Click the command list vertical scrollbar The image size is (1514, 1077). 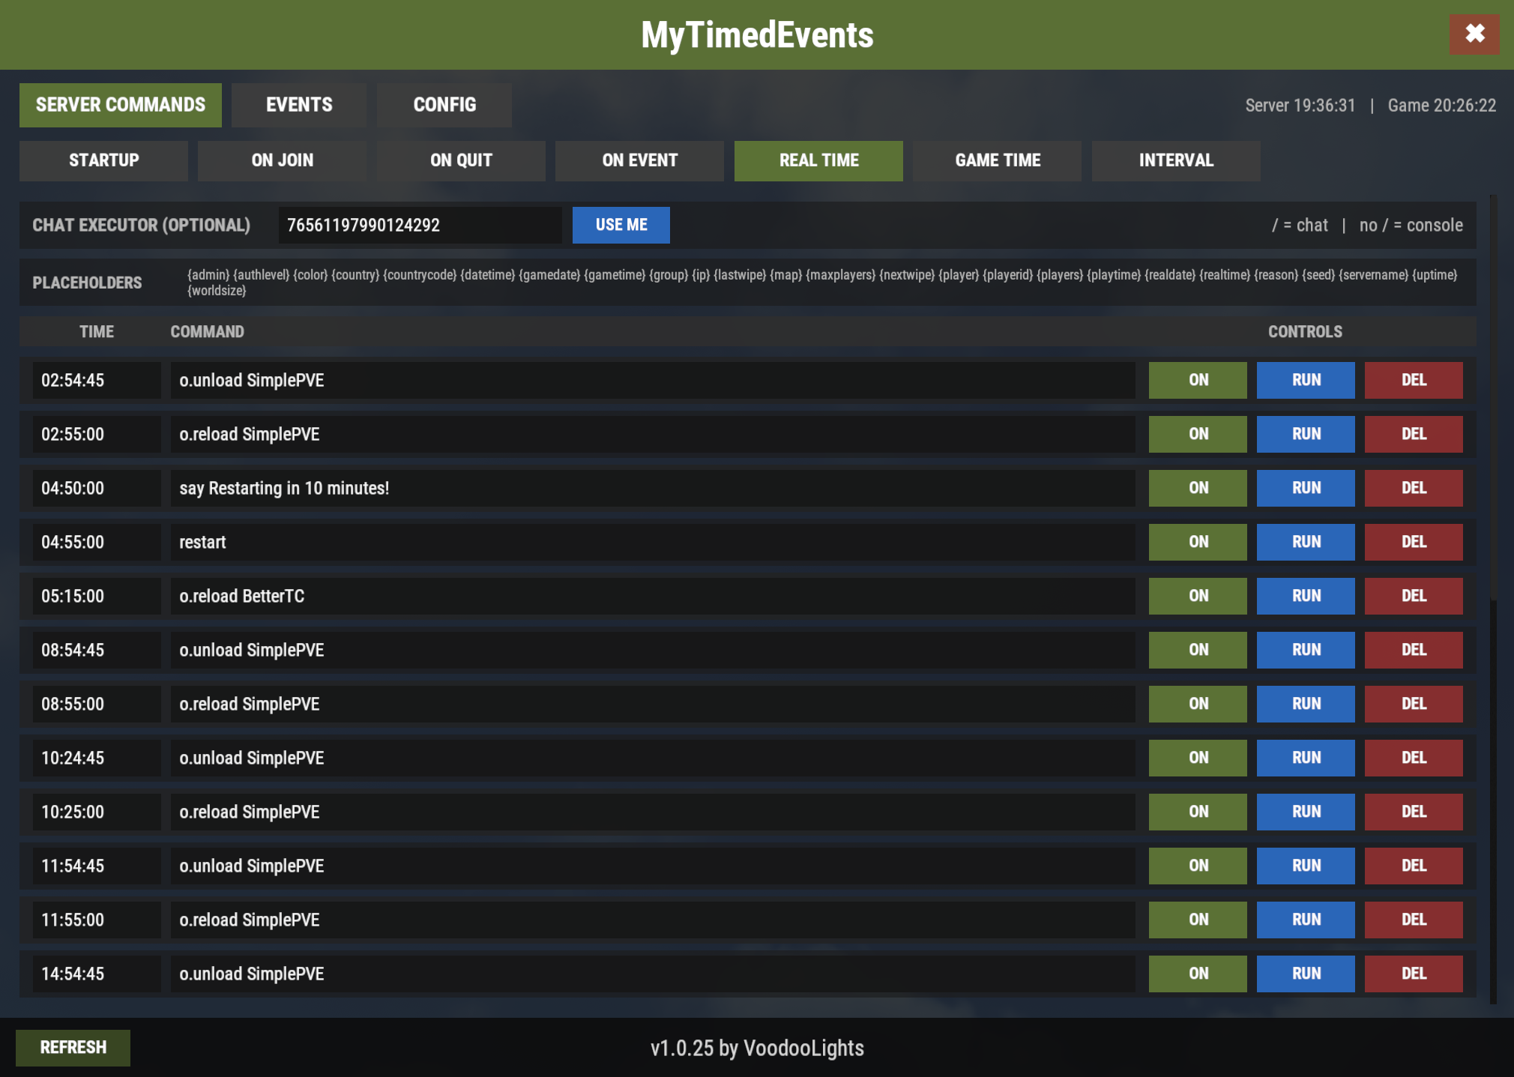point(1493,397)
